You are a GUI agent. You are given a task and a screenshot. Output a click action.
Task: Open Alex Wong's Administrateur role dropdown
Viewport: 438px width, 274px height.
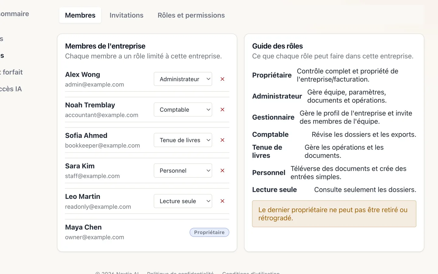click(183, 79)
